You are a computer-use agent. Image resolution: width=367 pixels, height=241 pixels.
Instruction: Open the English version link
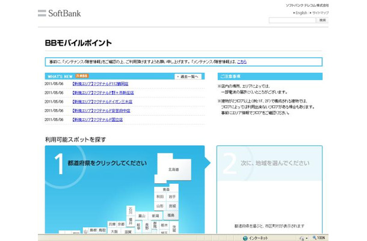[x=301, y=13]
